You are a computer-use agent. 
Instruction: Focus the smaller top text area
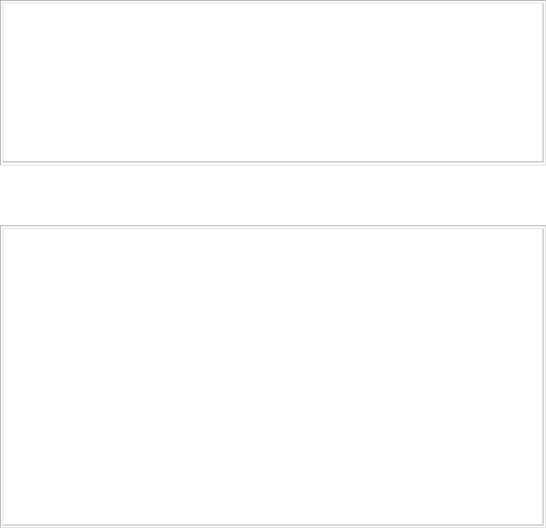(273, 82)
